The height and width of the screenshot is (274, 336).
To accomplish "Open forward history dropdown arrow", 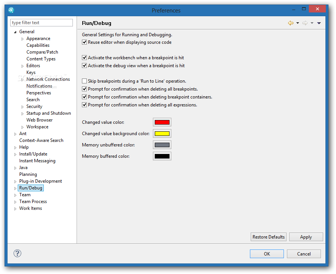I will [x=312, y=23].
